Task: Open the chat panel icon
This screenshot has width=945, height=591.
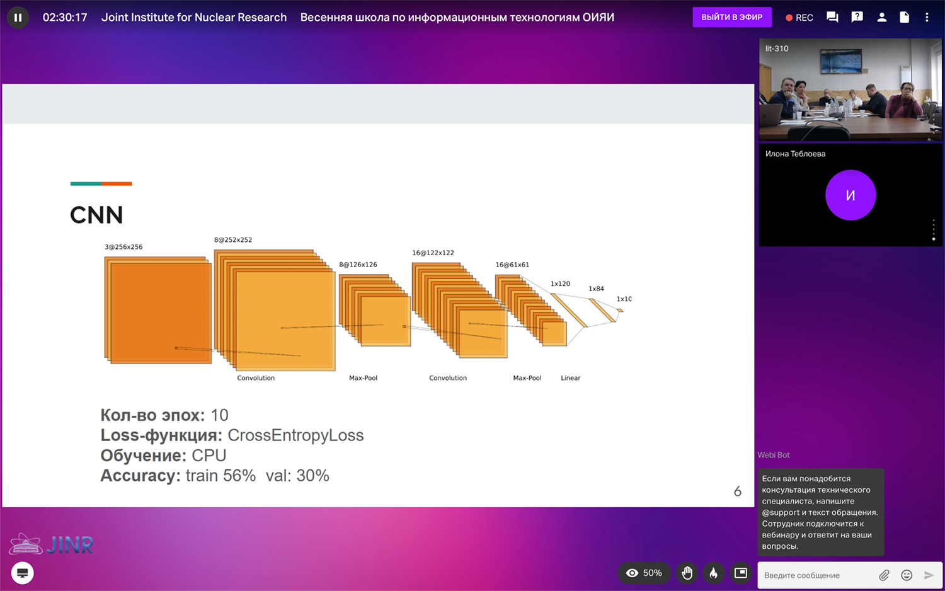Action: coord(832,18)
